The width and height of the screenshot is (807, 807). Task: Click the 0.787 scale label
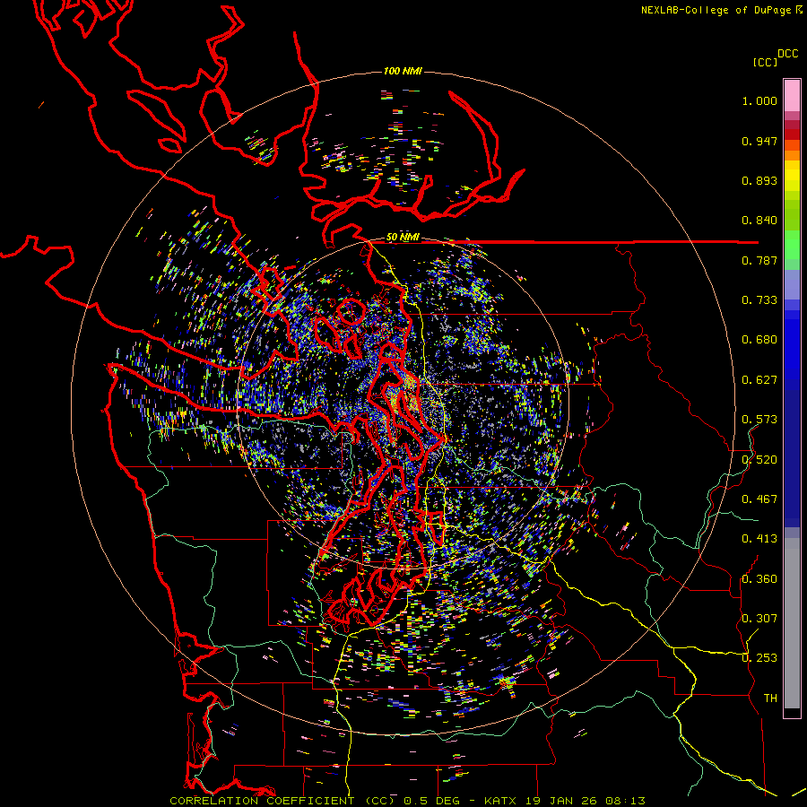759,260
